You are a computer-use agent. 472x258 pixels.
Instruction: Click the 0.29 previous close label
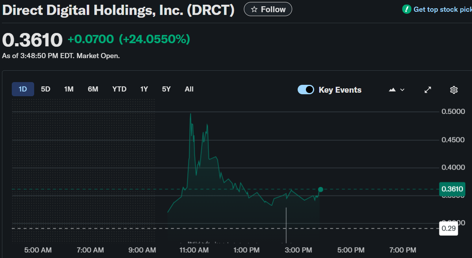pos(449,229)
